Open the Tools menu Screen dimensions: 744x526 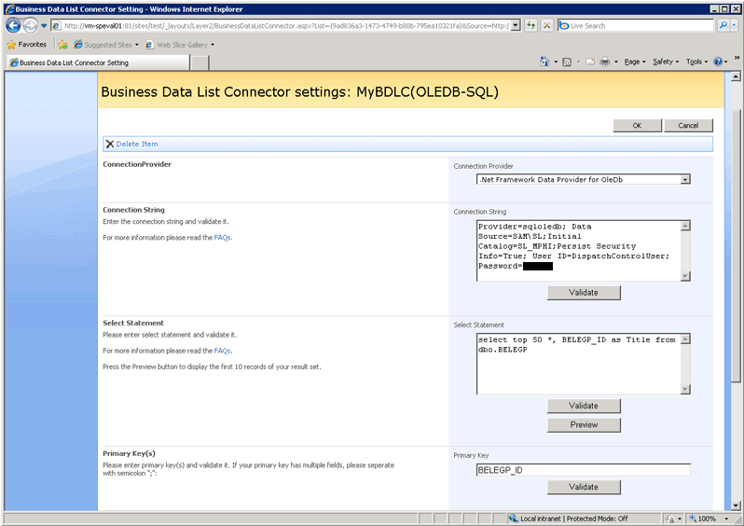point(697,62)
